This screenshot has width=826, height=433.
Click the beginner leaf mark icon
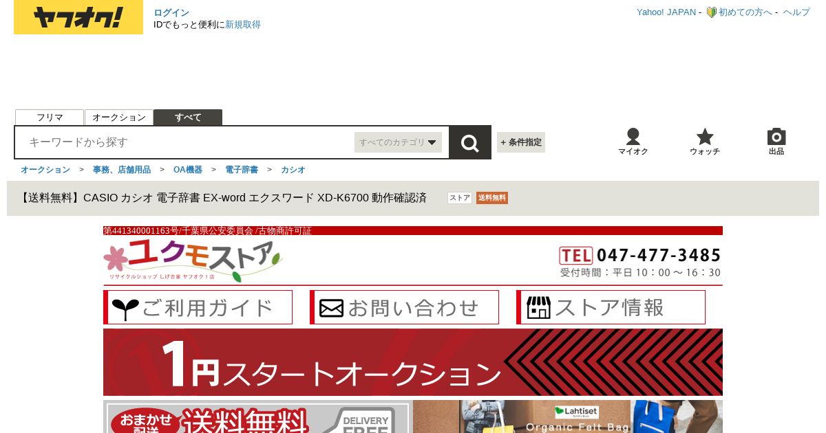click(711, 12)
